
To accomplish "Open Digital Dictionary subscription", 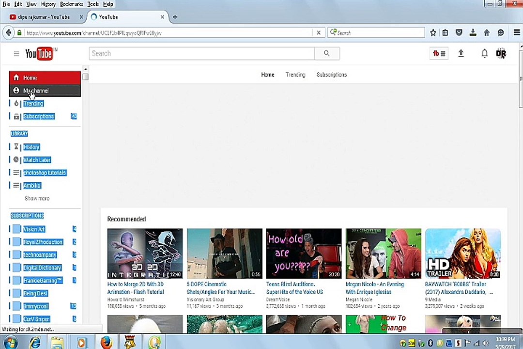I will (42, 268).
